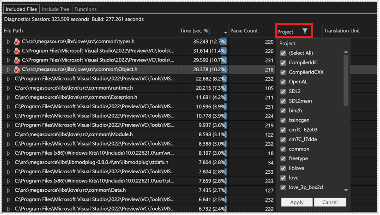Image resolution: width=380 pixels, height=215 pixels.
Task: Disable the SDL2main project filter
Action: pos(283,101)
